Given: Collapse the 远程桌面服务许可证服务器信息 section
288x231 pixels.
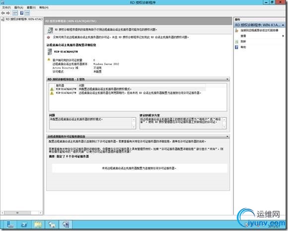Looking at the screenshot, I should click(227, 137).
